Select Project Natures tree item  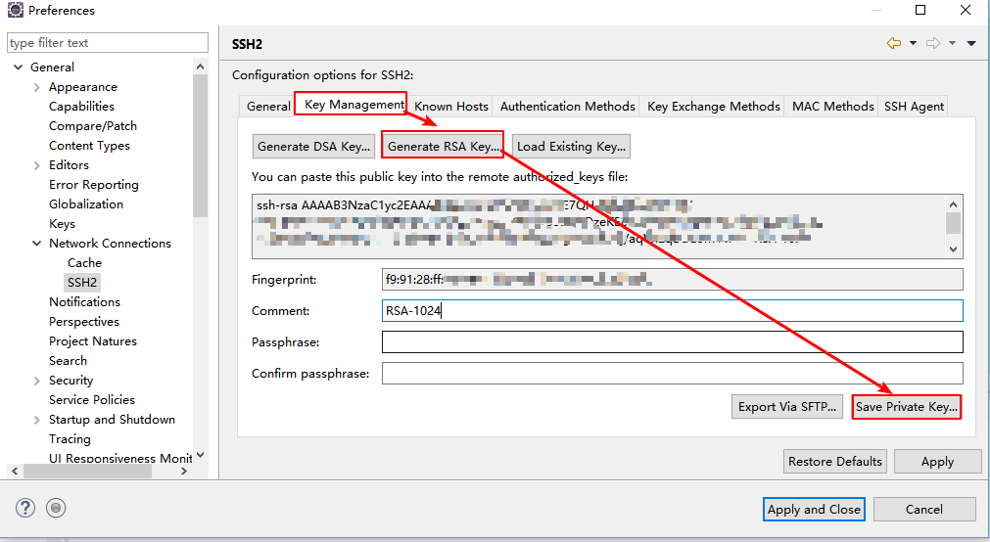point(93,340)
